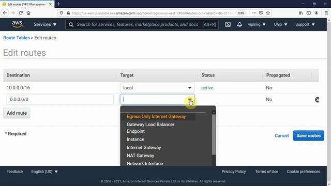The height and width of the screenshot is (186, 331).
Task: Select Egress Only Internet Gateway
Action: [156, 117]
